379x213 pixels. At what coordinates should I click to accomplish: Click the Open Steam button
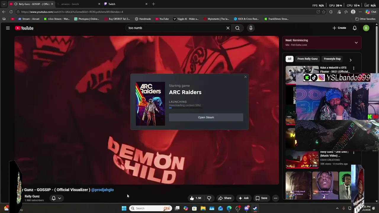[206, 117]
